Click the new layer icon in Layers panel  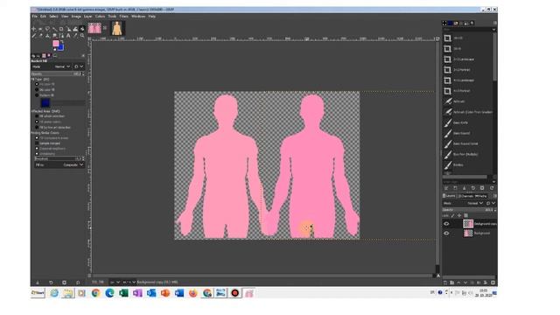pos(445,283)
